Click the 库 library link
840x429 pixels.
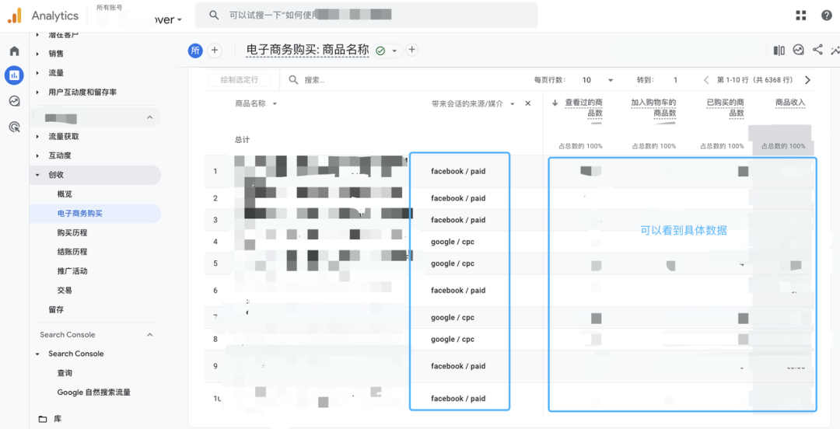pos(58,419)
